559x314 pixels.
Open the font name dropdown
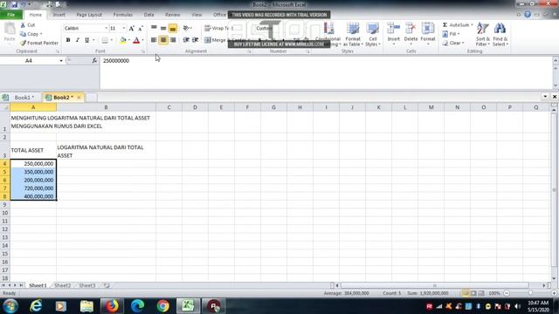coord(107,28)
